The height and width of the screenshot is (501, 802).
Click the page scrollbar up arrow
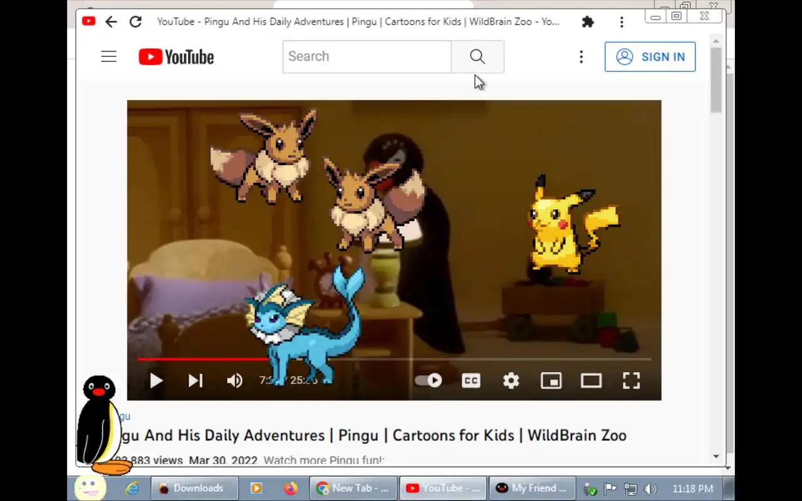(x=716, y=41)
